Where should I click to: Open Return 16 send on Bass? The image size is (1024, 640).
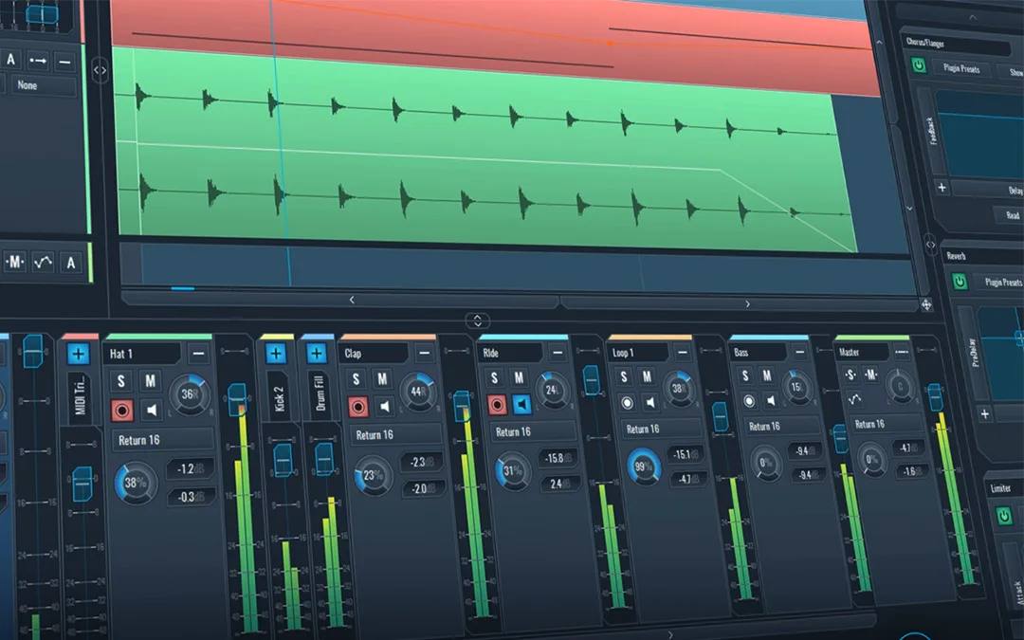coord(782,427)
